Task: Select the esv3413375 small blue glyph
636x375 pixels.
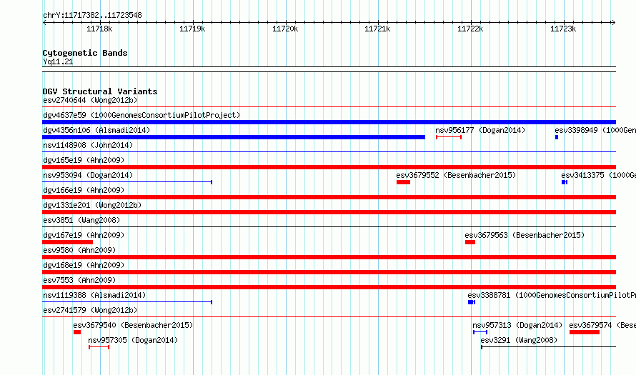Action: [565, 182]
